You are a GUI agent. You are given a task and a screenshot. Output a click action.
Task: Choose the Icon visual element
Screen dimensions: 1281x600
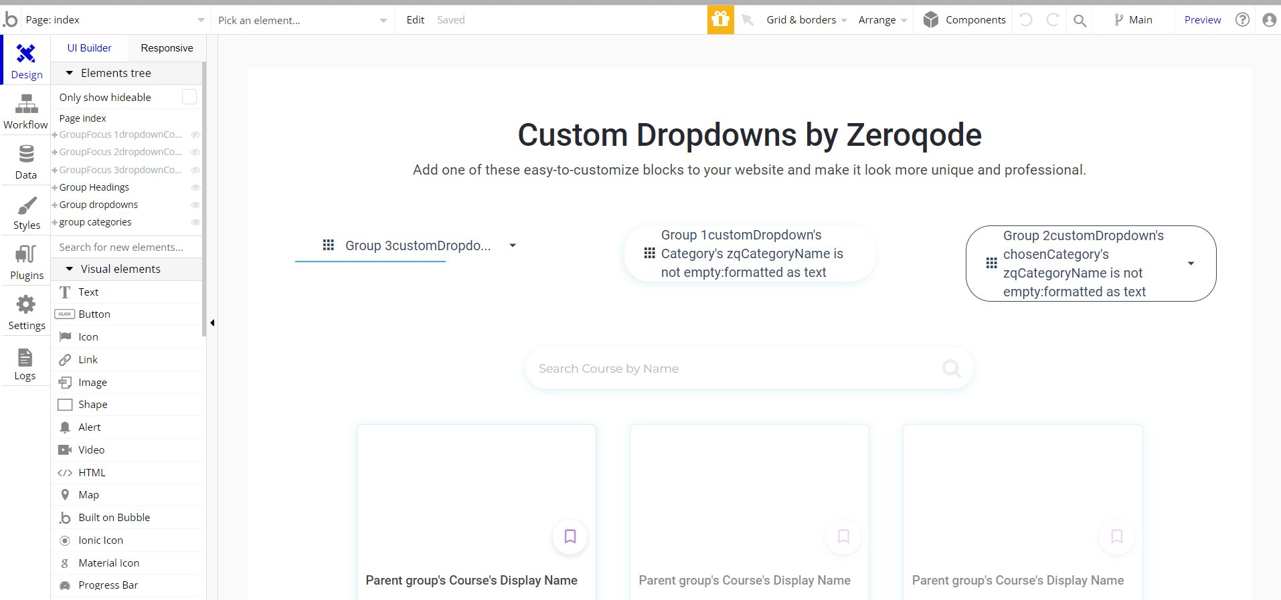pyautogui.click(x=126, y=337)
